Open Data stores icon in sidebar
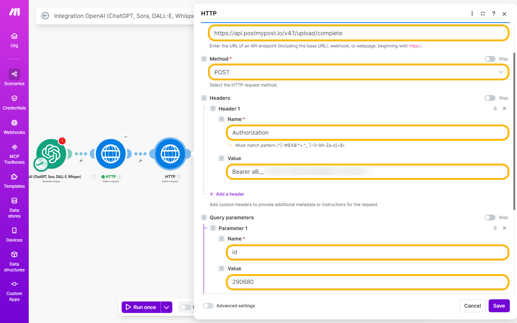 click(x=14, y=201)
